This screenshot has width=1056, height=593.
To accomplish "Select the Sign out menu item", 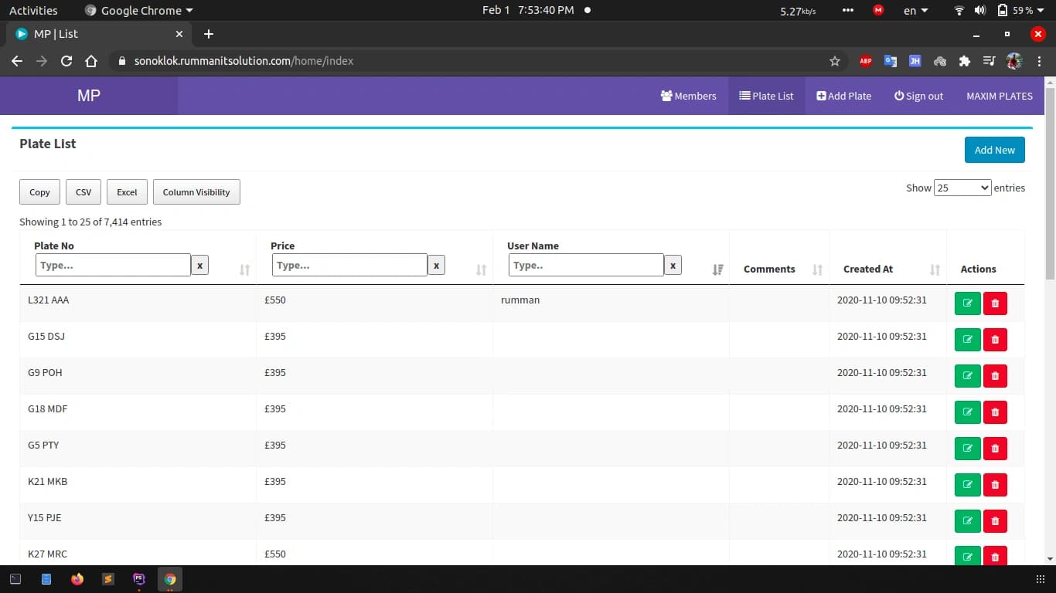I will pyautogui.click(x=919, y=96).
